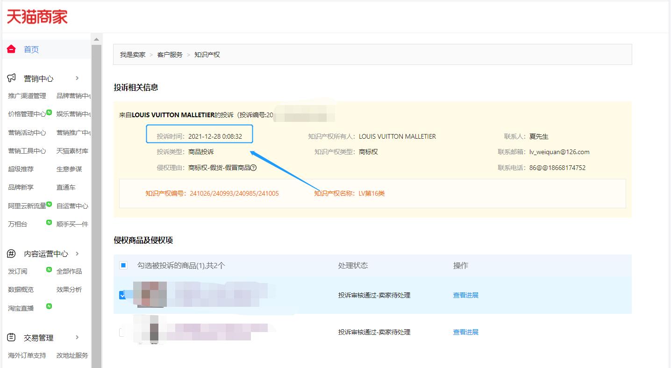The height and width of the screenshot is (368, 671).
Task: Click the green N badge beside 淘宝直播
Action: (49, 307)
